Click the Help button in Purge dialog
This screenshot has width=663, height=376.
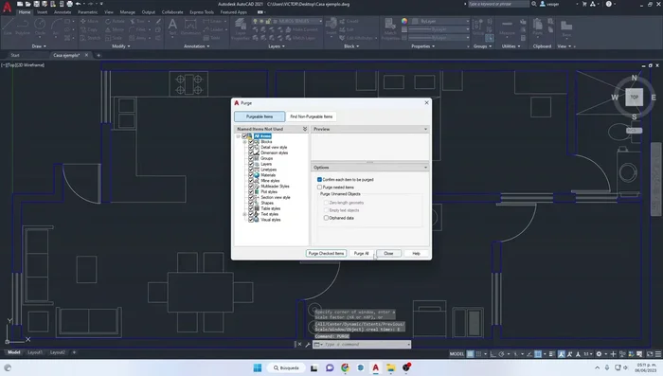click(x=416, y=253)
